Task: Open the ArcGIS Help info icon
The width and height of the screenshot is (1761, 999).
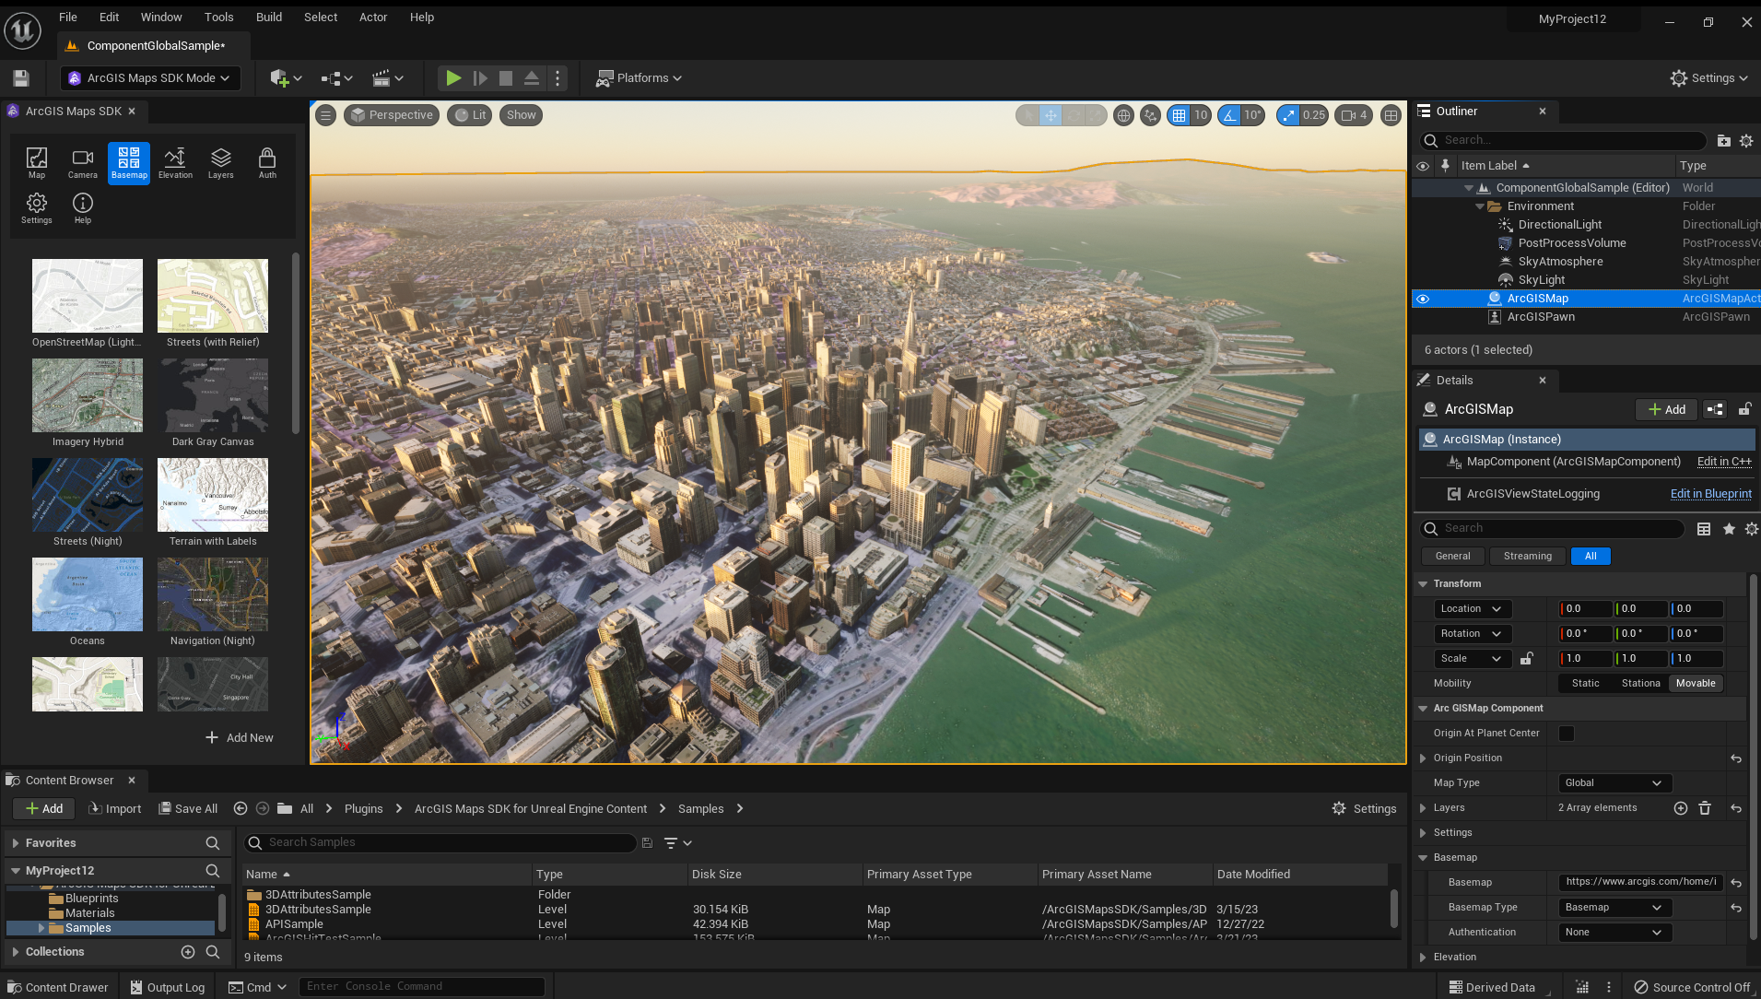Action: coord(83,208)
